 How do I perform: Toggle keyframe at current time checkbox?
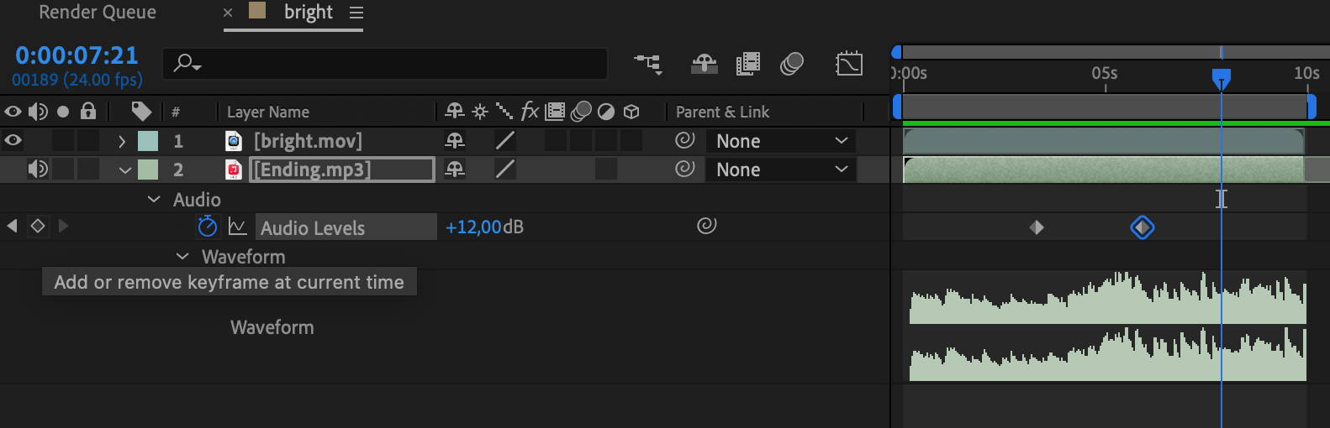(38, 226)
